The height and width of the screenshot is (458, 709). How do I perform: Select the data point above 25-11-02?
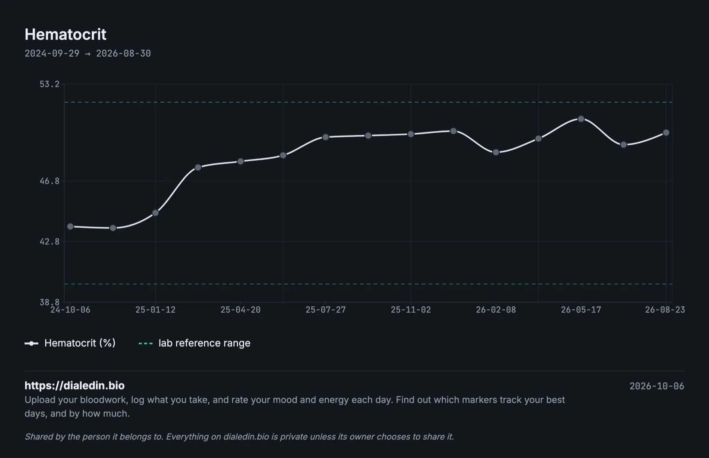click(411, 134)
